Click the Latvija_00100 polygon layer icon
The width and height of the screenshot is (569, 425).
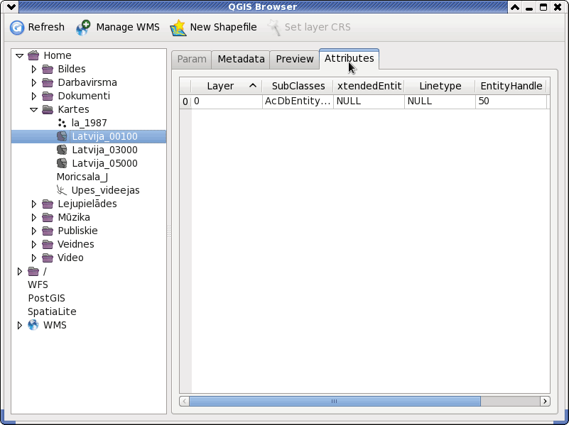click(x=62, y=136)
